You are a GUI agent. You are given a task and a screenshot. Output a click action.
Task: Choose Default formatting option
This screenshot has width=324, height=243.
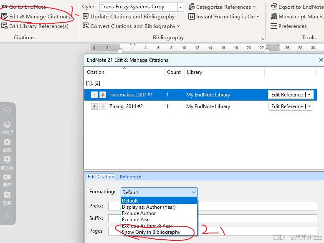[x=159, y=201]
